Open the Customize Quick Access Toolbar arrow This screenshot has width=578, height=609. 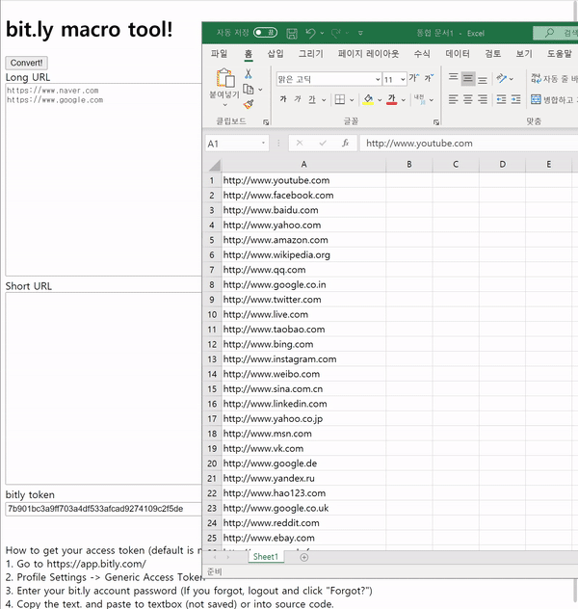pyautogui.click(x=360, y=34)
